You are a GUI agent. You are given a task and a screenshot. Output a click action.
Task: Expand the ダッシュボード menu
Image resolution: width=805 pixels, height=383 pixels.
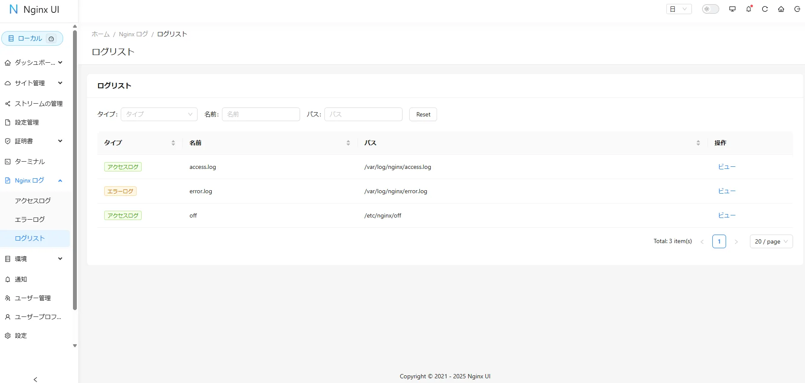click(35, 63)
